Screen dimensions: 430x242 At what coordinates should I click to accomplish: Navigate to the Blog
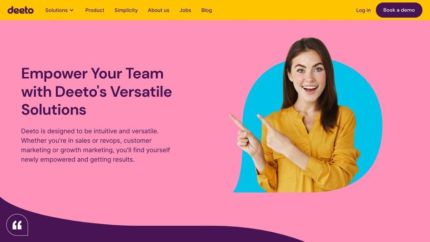(x=206, y=10)
